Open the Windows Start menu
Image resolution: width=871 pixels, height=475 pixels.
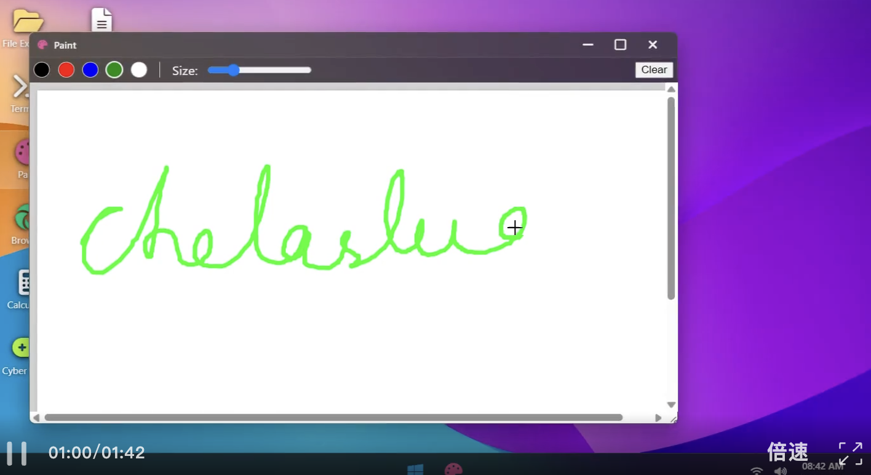[x=415, y=469]
